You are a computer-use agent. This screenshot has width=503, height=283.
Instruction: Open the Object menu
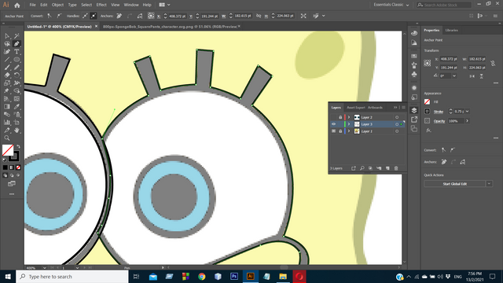[57, 5]
